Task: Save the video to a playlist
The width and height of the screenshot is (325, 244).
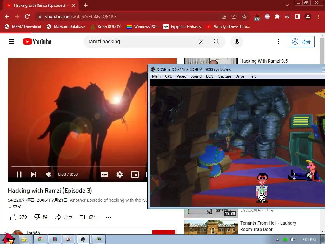Action: coord(89,217)
